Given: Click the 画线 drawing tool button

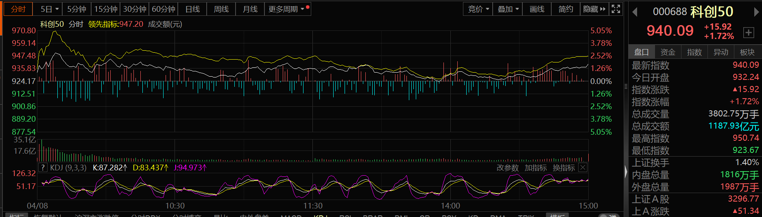Looking at the screenshot, I should click(537, 9).
